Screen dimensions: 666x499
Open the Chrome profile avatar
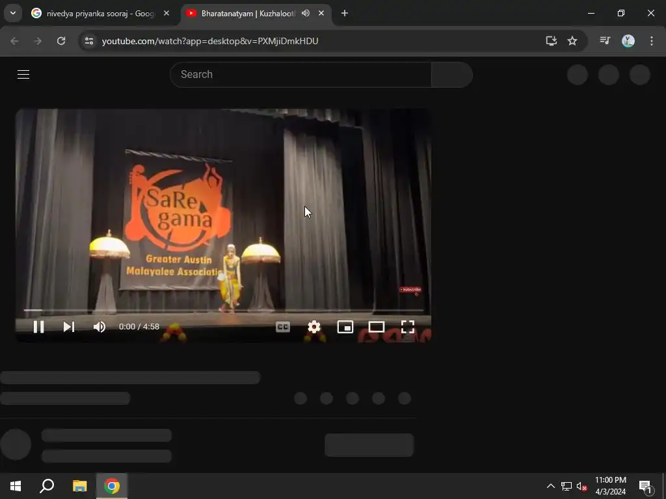pos(628,41)
